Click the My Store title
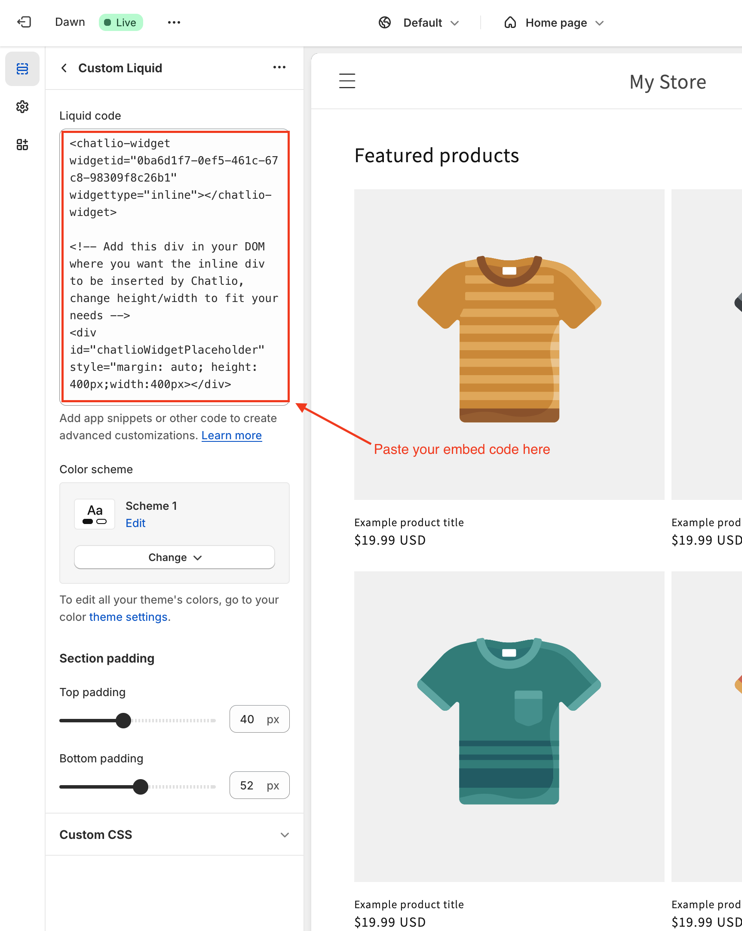 (667, 82)
